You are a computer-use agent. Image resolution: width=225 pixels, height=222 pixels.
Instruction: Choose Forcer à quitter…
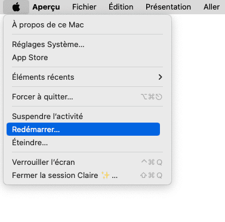tap(83, 97)
